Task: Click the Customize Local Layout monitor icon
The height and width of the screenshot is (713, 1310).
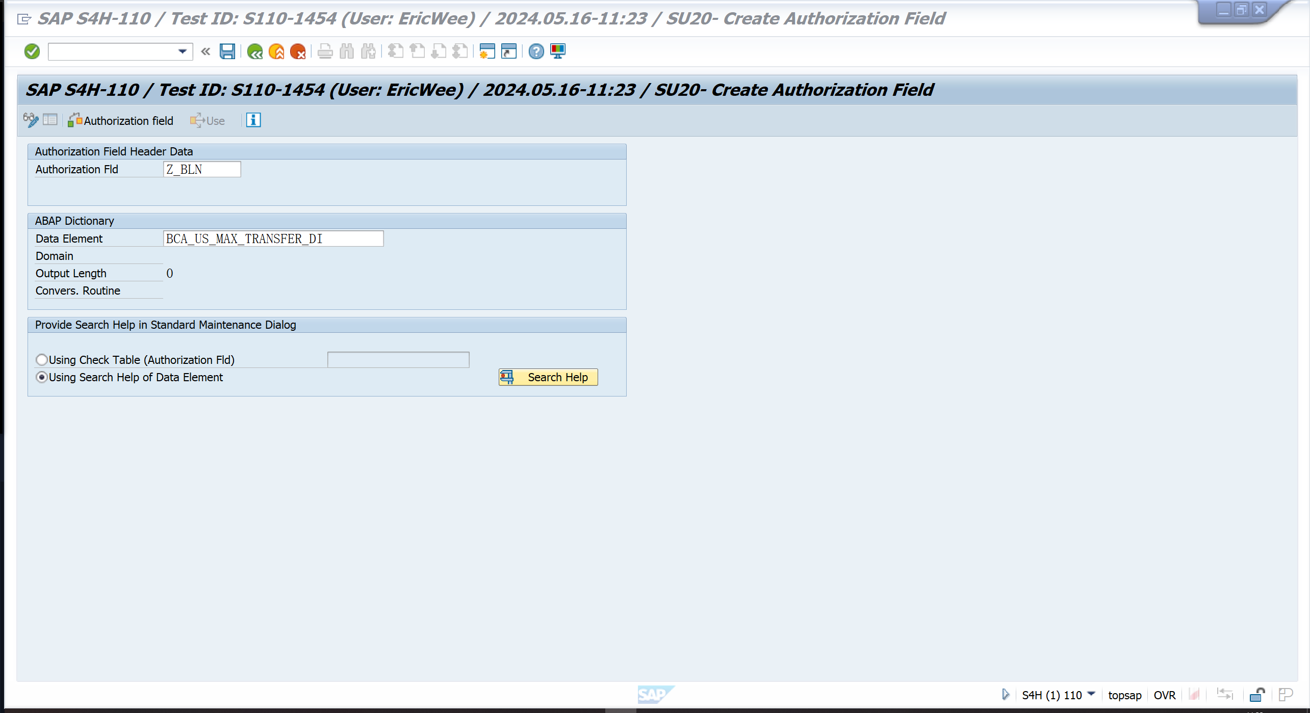Action: tap(558, 51)
